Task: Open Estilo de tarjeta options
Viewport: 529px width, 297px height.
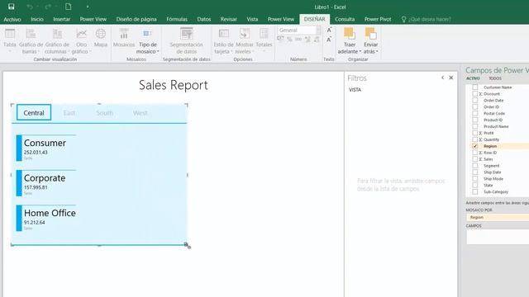Action: [223, 40]
